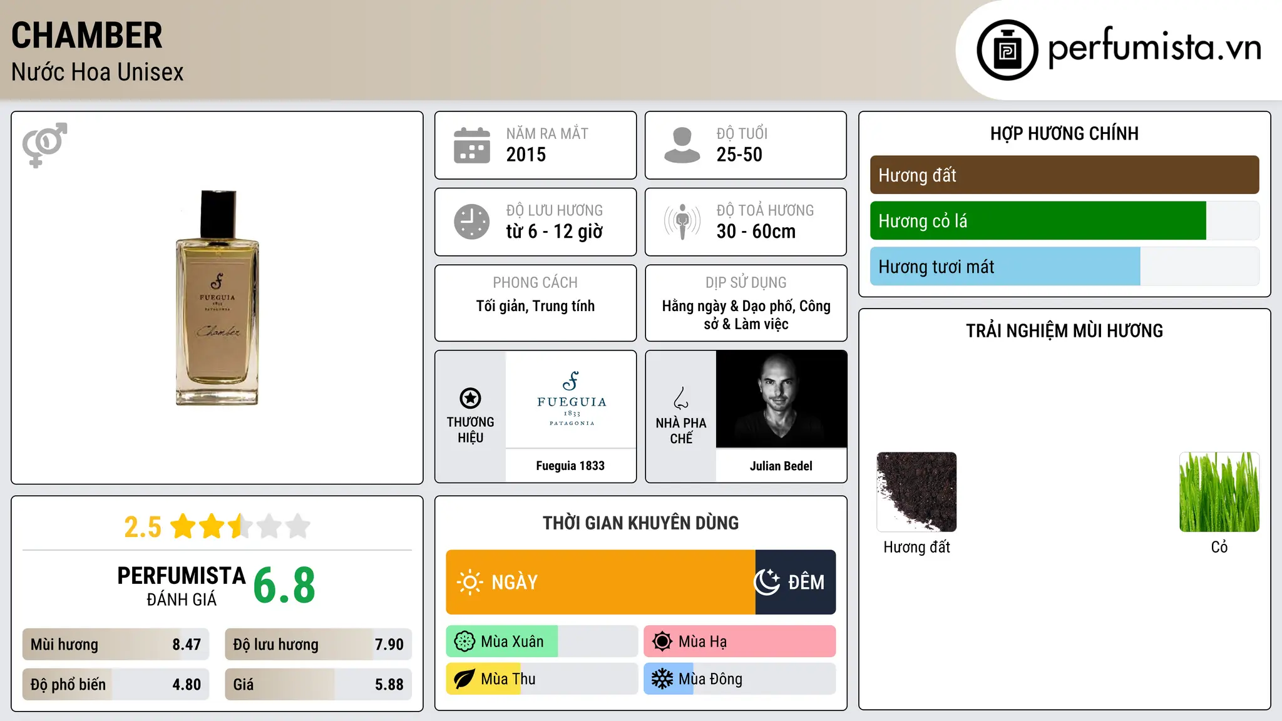Viewport: 1282px width, 721px height.
Task: Select the blue Hương tươi mát accord bar
Action: pyautogui.click(x=1005, y=267)
